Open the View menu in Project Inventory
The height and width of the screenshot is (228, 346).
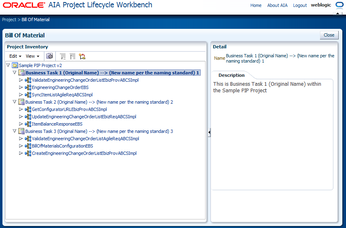click(x=33, y=56)
